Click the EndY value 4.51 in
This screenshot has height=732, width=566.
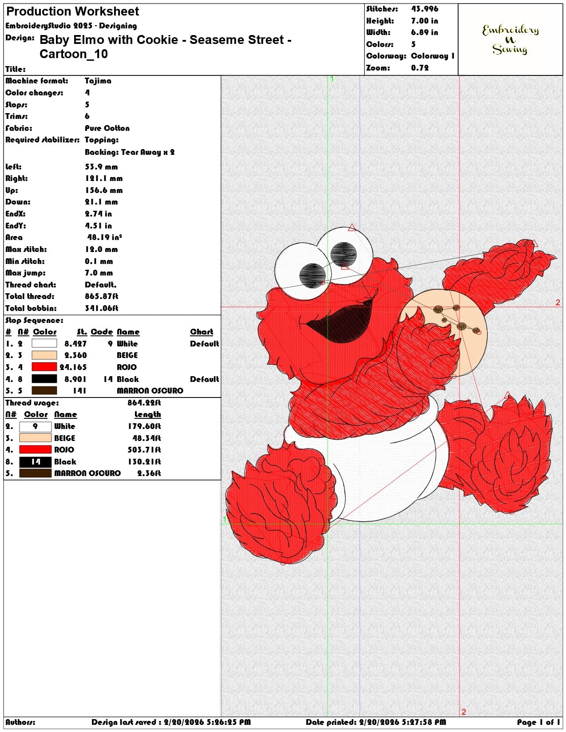click(98, 226)
